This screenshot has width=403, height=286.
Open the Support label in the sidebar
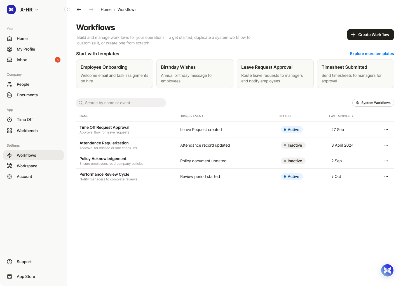24,262
